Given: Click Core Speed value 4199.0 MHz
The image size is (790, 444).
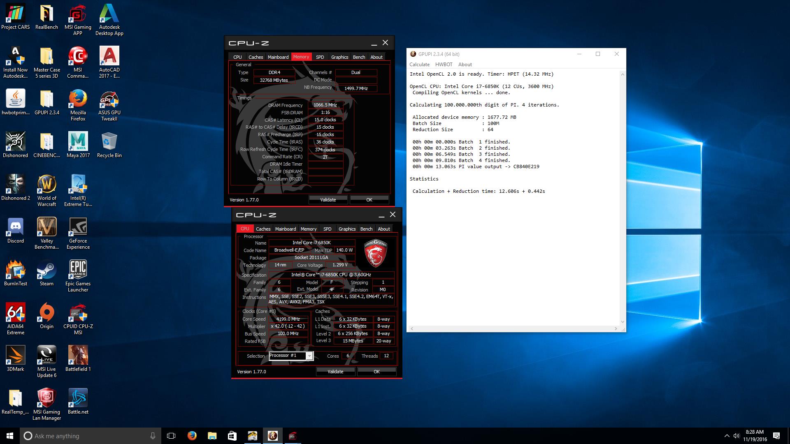Looking at the screenshot, I should [x=288, y=319].
